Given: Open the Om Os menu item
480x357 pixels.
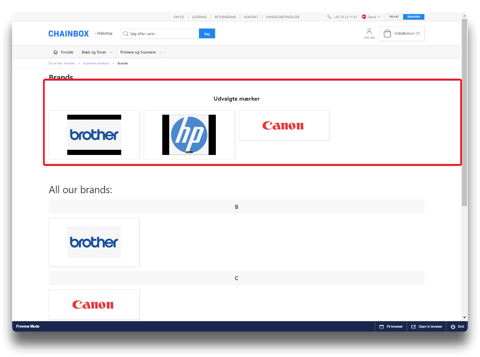Looking at the screenshot, I should tap(179, 17).
